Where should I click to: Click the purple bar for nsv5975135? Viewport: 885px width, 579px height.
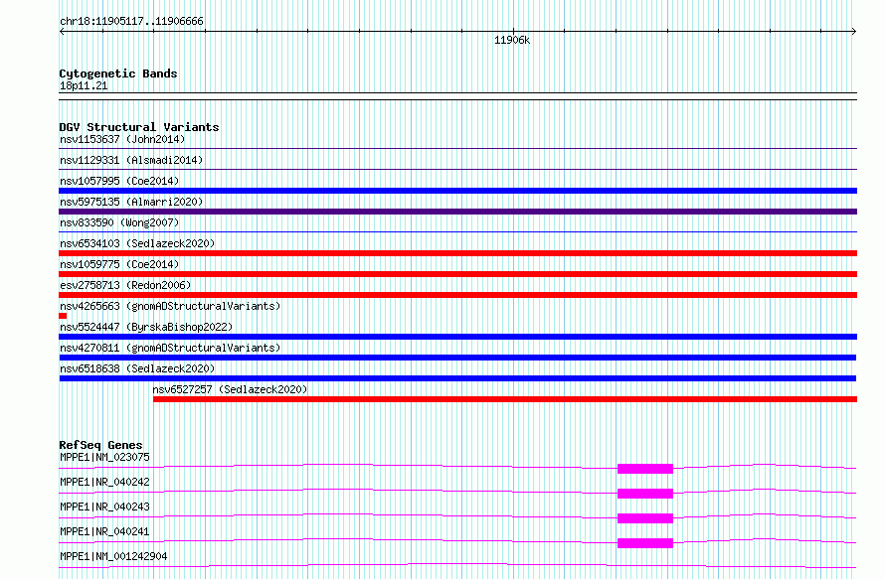pos(457,212)
